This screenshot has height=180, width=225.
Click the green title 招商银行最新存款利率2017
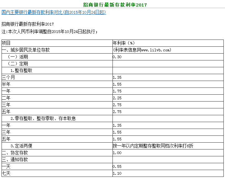(x=115, y=5)
